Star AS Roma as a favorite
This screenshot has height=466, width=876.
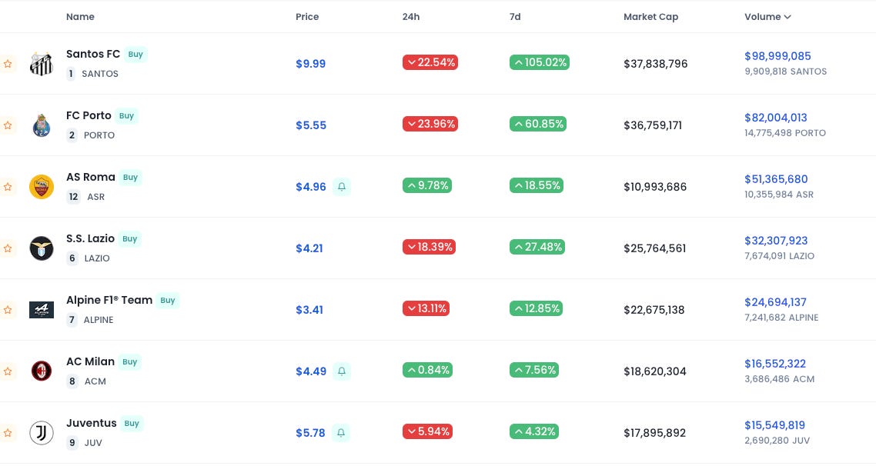click(x=8, y=186)
